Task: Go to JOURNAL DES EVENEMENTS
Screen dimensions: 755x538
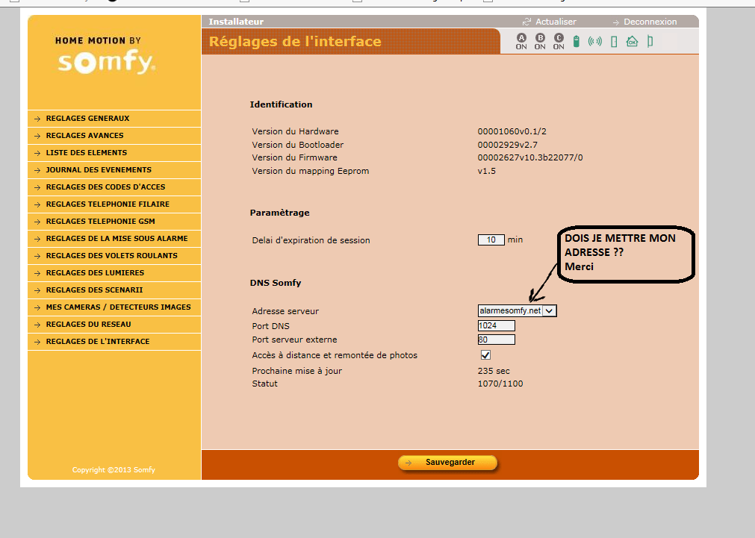Action: click(99, 170)
